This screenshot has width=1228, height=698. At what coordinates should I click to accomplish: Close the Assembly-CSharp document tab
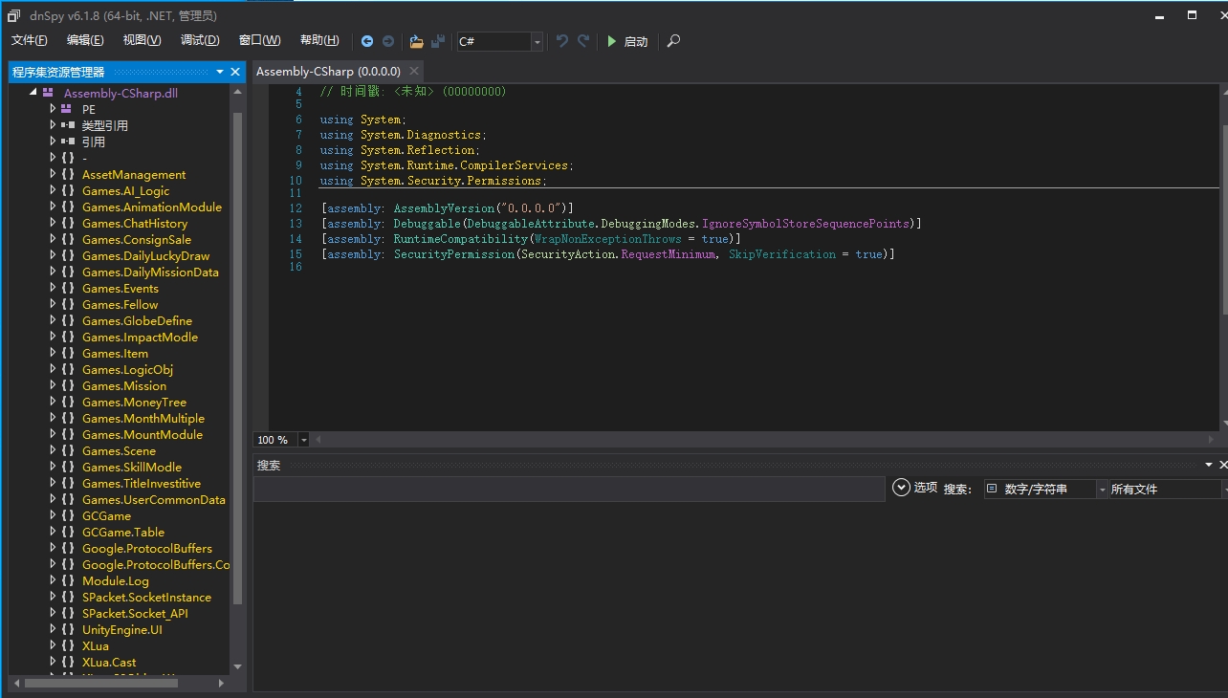pos(414,72)
